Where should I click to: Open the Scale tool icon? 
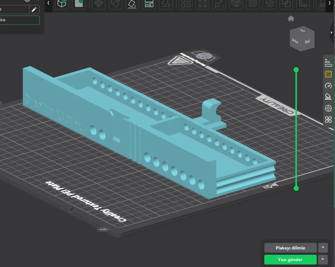pyautogui.click(x=219, y=4)
